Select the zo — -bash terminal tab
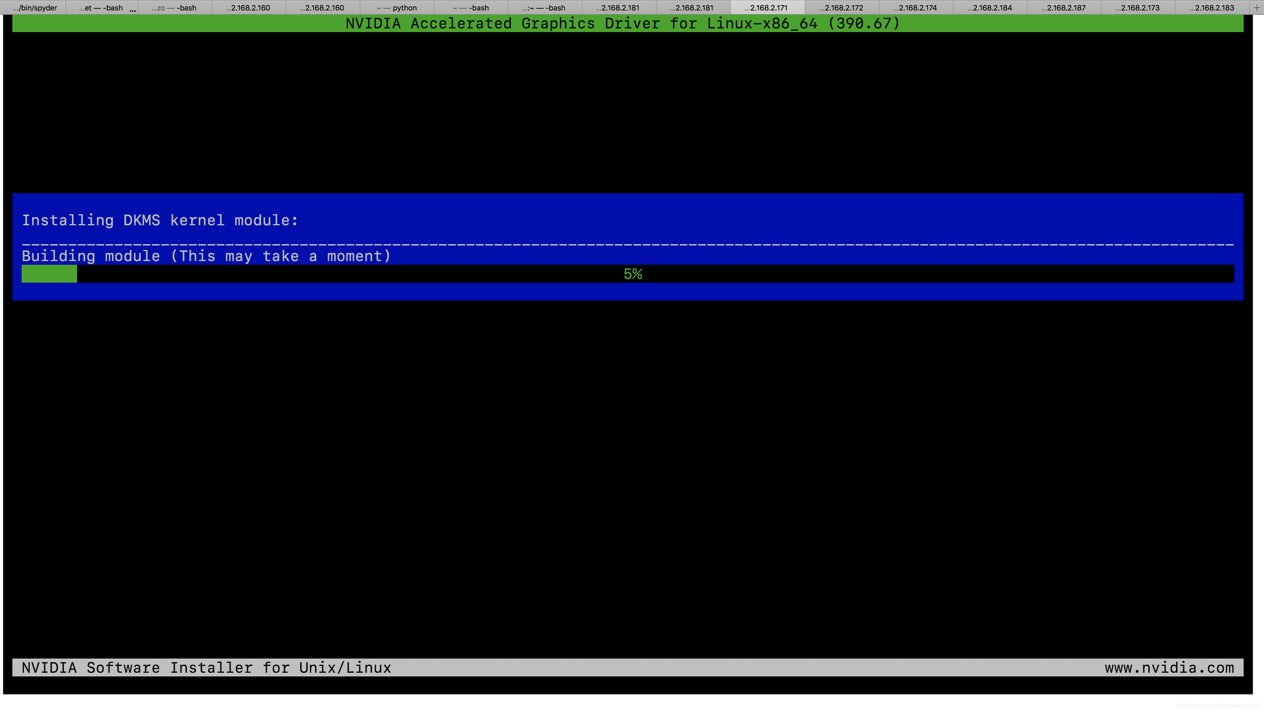 pyautogui.click(x=174, y=8)
